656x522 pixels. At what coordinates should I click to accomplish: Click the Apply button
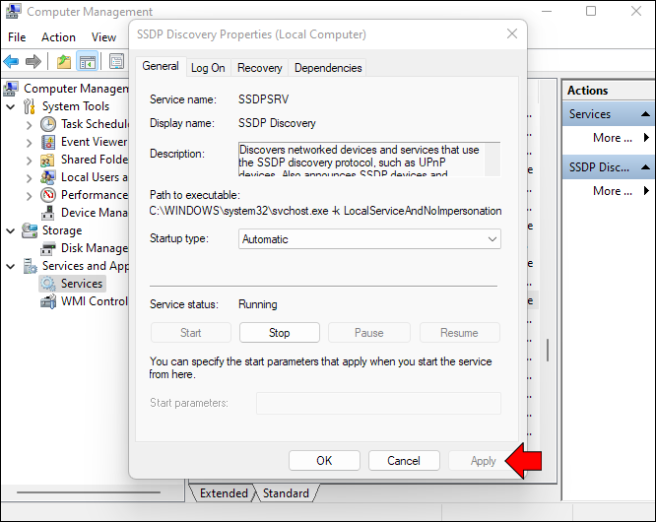(484, 461)
